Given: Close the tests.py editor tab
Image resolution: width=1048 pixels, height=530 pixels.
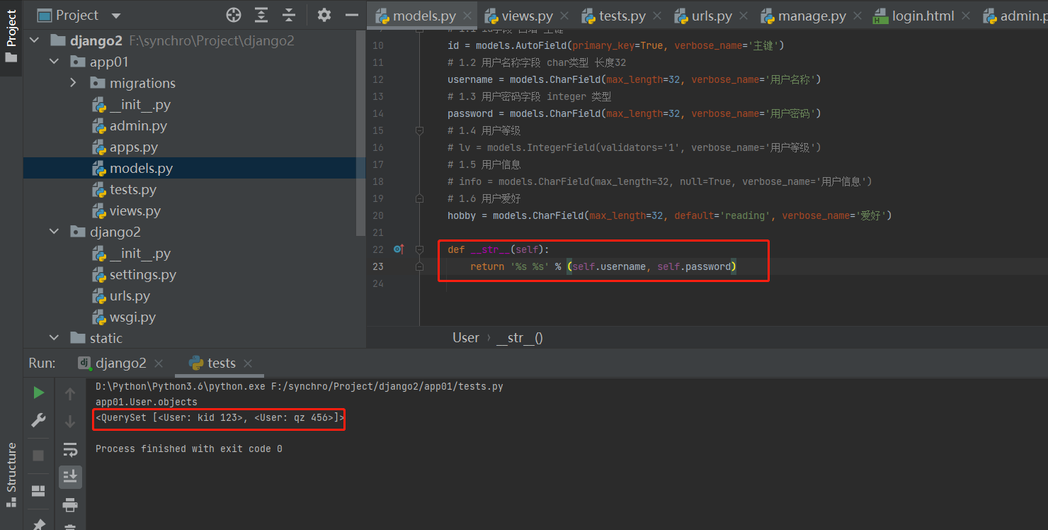Looking at the screenshot, I should click(x=657, y=16).
